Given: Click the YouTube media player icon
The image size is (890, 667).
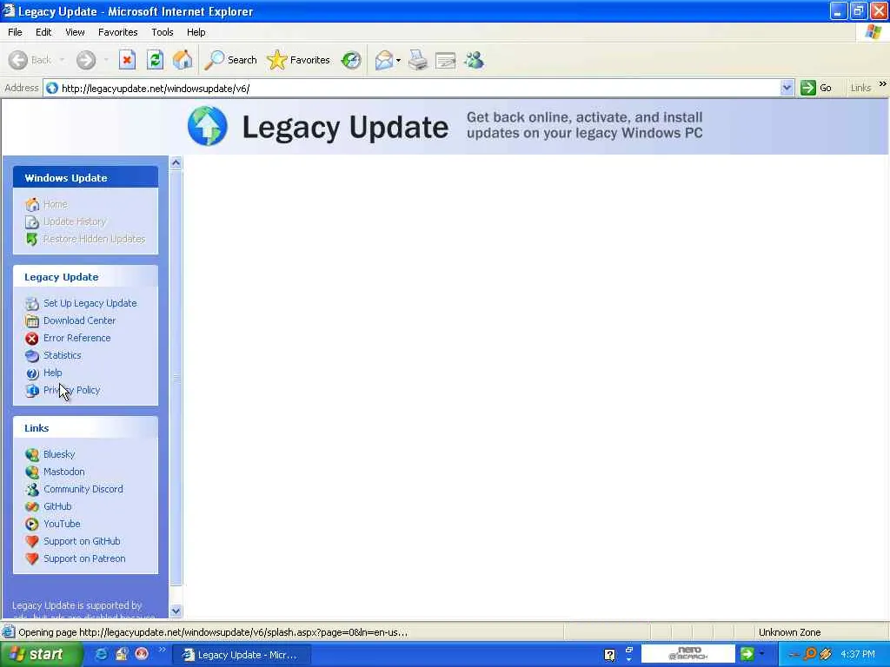Looking at the screenshot, I should (x=32, y=524).
